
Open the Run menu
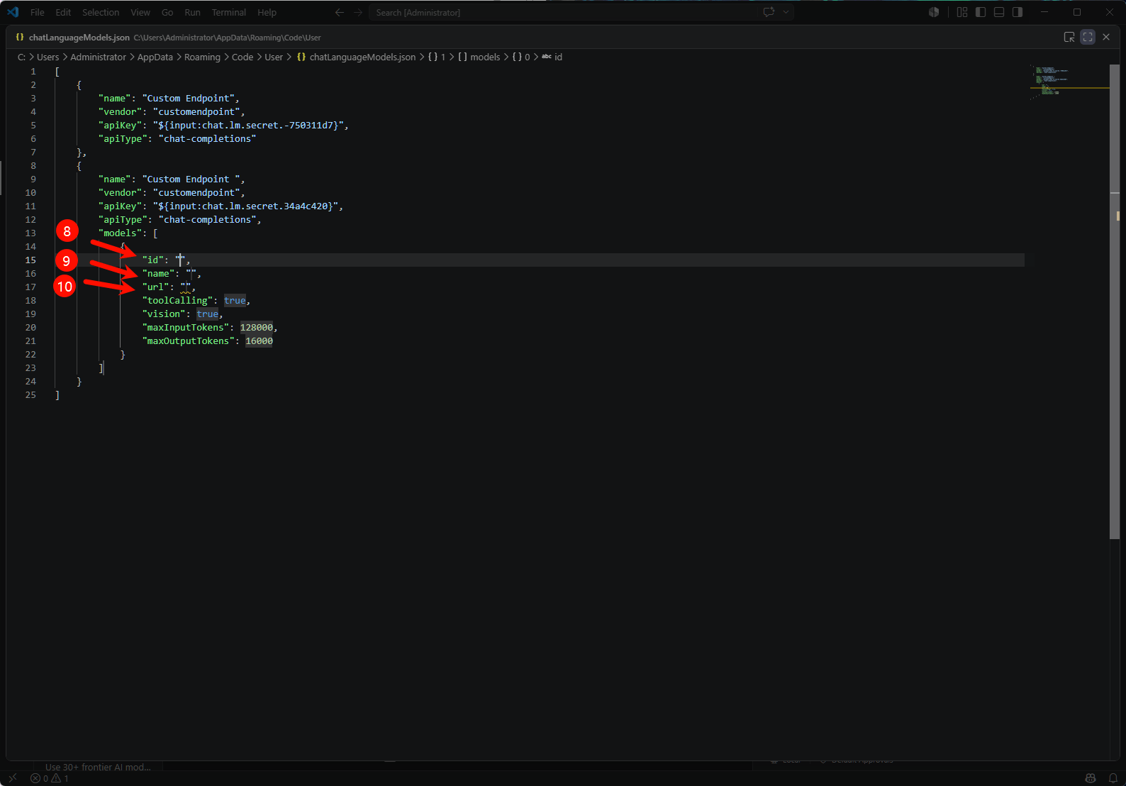(x=192, y=12)
